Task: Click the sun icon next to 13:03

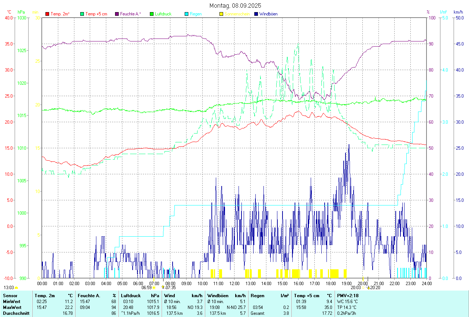Action: coord(16,288)
